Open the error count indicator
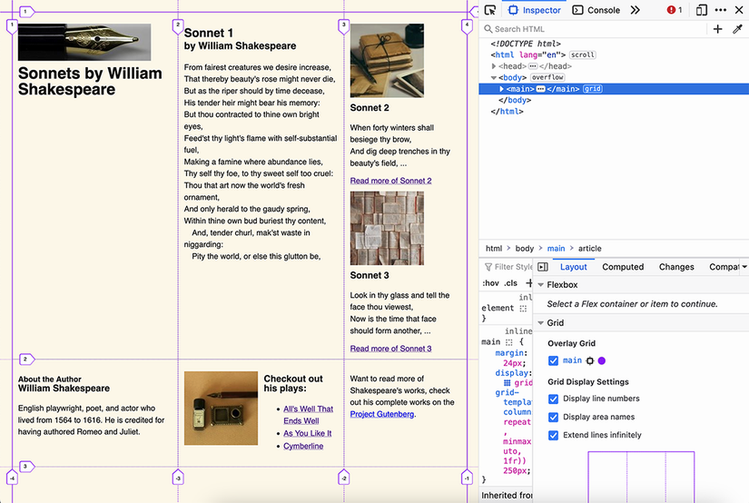This screenshot has width=749, height=503. point(675,10)
